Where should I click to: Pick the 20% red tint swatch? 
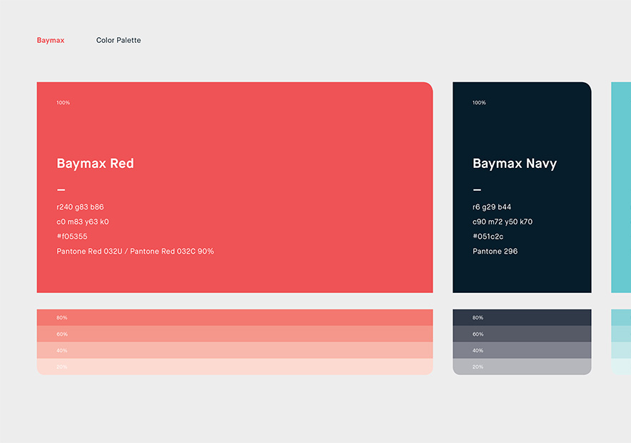[234, 367]
